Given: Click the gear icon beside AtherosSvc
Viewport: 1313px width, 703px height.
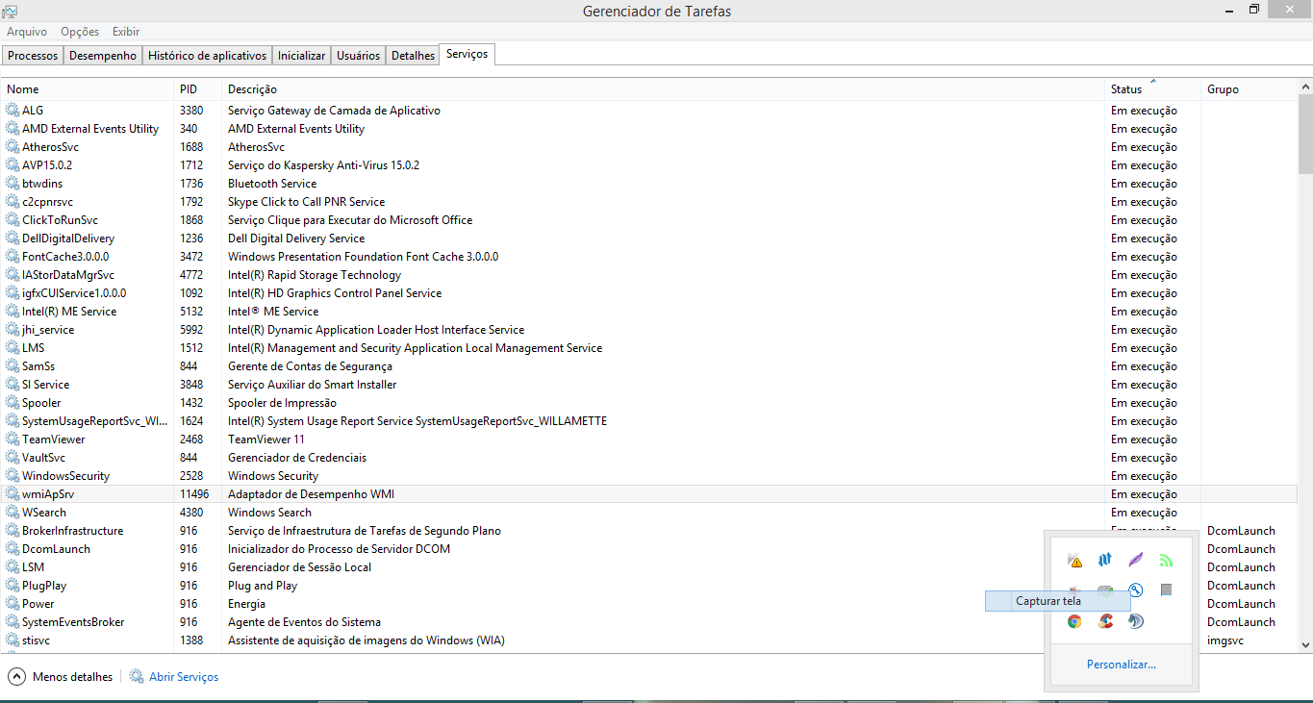Looking at the screenshot, I should coord(13,147).
